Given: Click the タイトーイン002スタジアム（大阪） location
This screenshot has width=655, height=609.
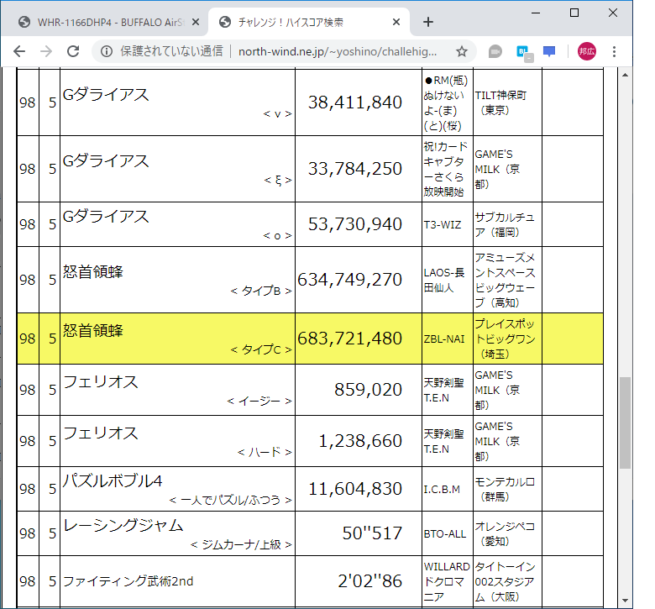Looking at the screenshot, I should [505, 581].
